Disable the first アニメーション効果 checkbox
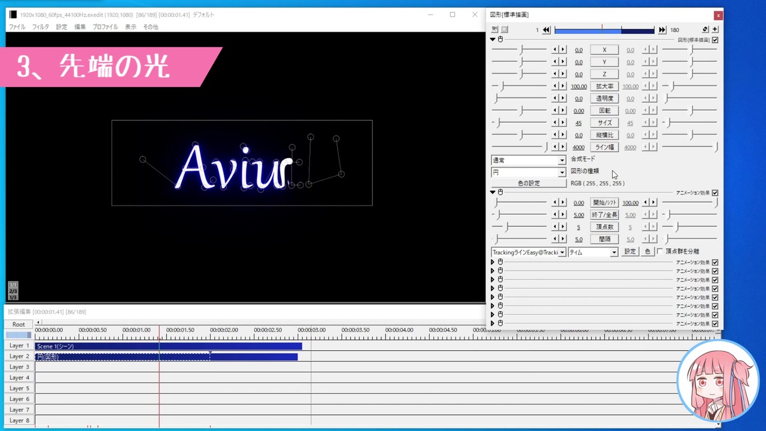This screenshot has width=766, height=431. point(715,193)
